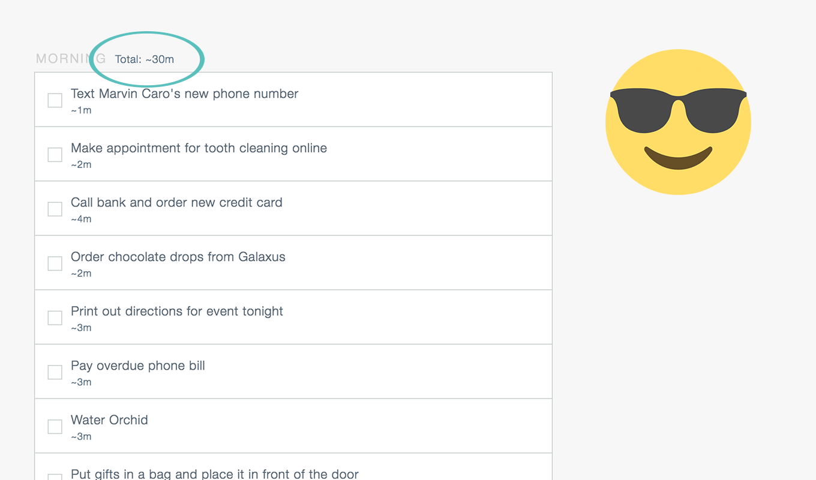The width and height of the screenshot is (816, 480).
Task: Click the ~4m duration under Call bank
Action: pyautogui.click(x=81, y=219)
